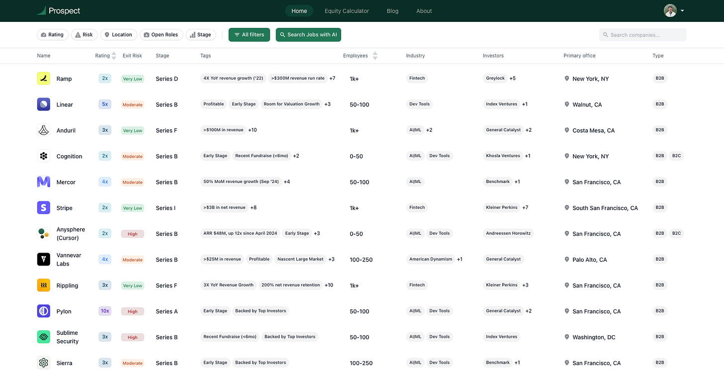Viewport: 724px width, 372px height.
Task: Sort by the Rating column arrows
Action: pos(114,56)
